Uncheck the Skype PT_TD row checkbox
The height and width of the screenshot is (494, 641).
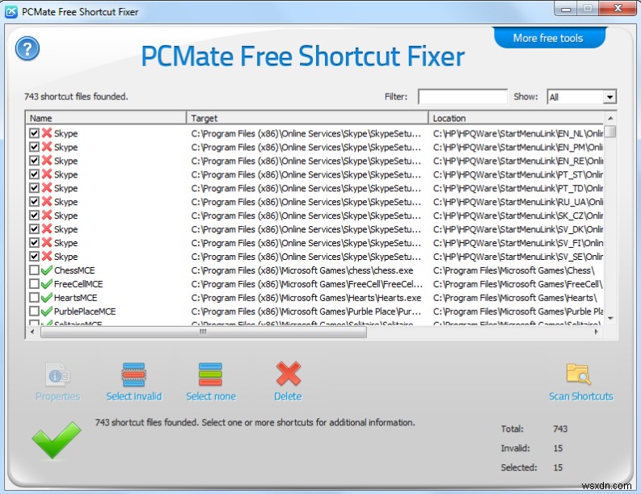(x=34, y=188)
